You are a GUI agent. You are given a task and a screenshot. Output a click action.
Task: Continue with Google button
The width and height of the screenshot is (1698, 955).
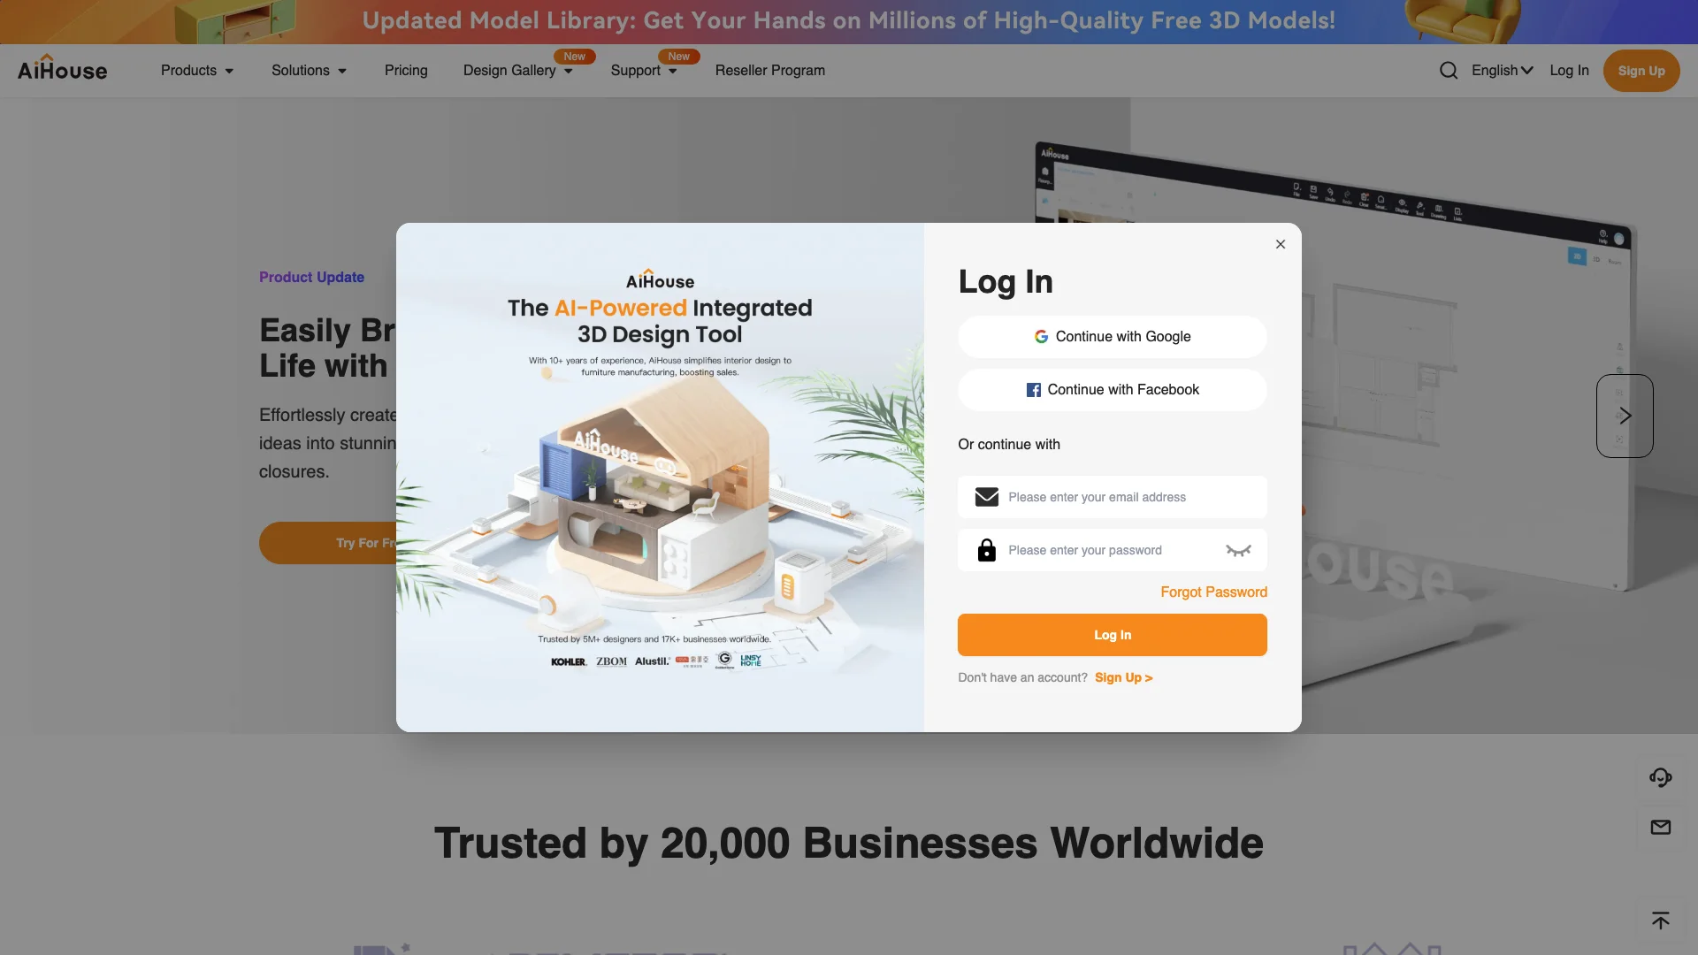tap(1113, 336)
